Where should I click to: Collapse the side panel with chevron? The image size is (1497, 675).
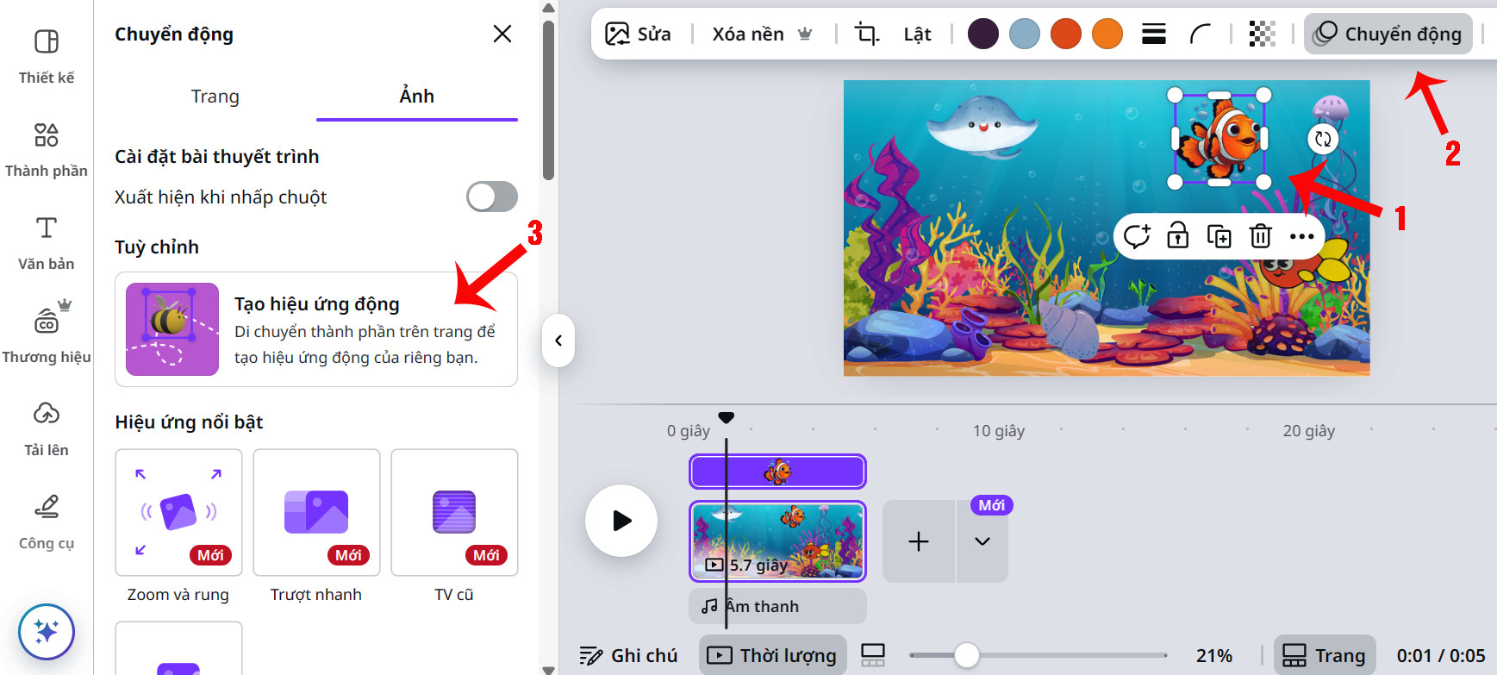558,341
